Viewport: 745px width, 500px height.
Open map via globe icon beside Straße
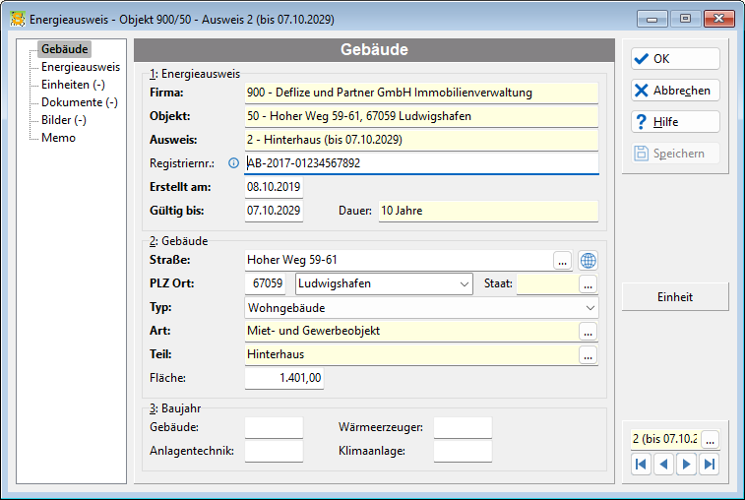(x=588, y=261)
